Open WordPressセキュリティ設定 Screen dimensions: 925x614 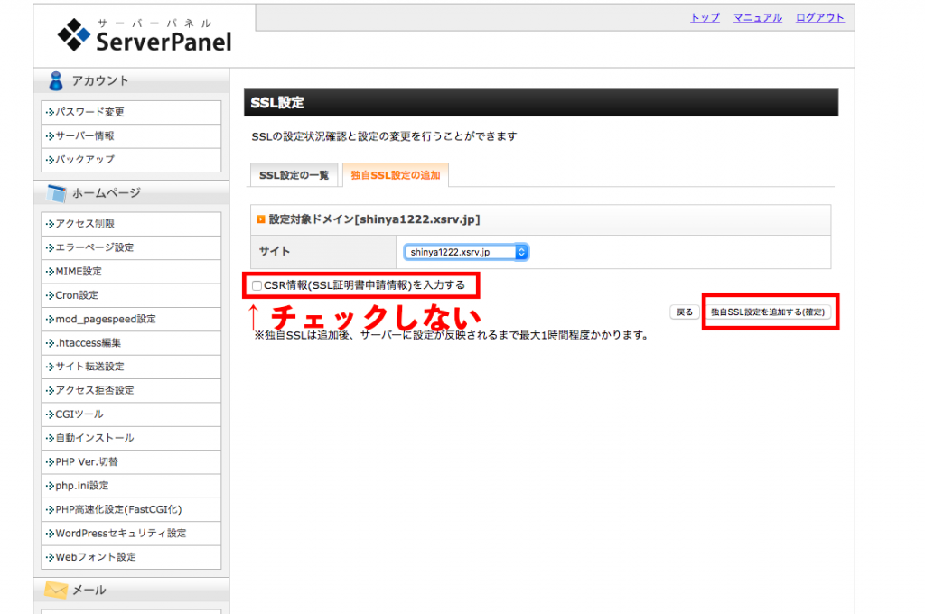pyautogui.click(x=131, y=534)
